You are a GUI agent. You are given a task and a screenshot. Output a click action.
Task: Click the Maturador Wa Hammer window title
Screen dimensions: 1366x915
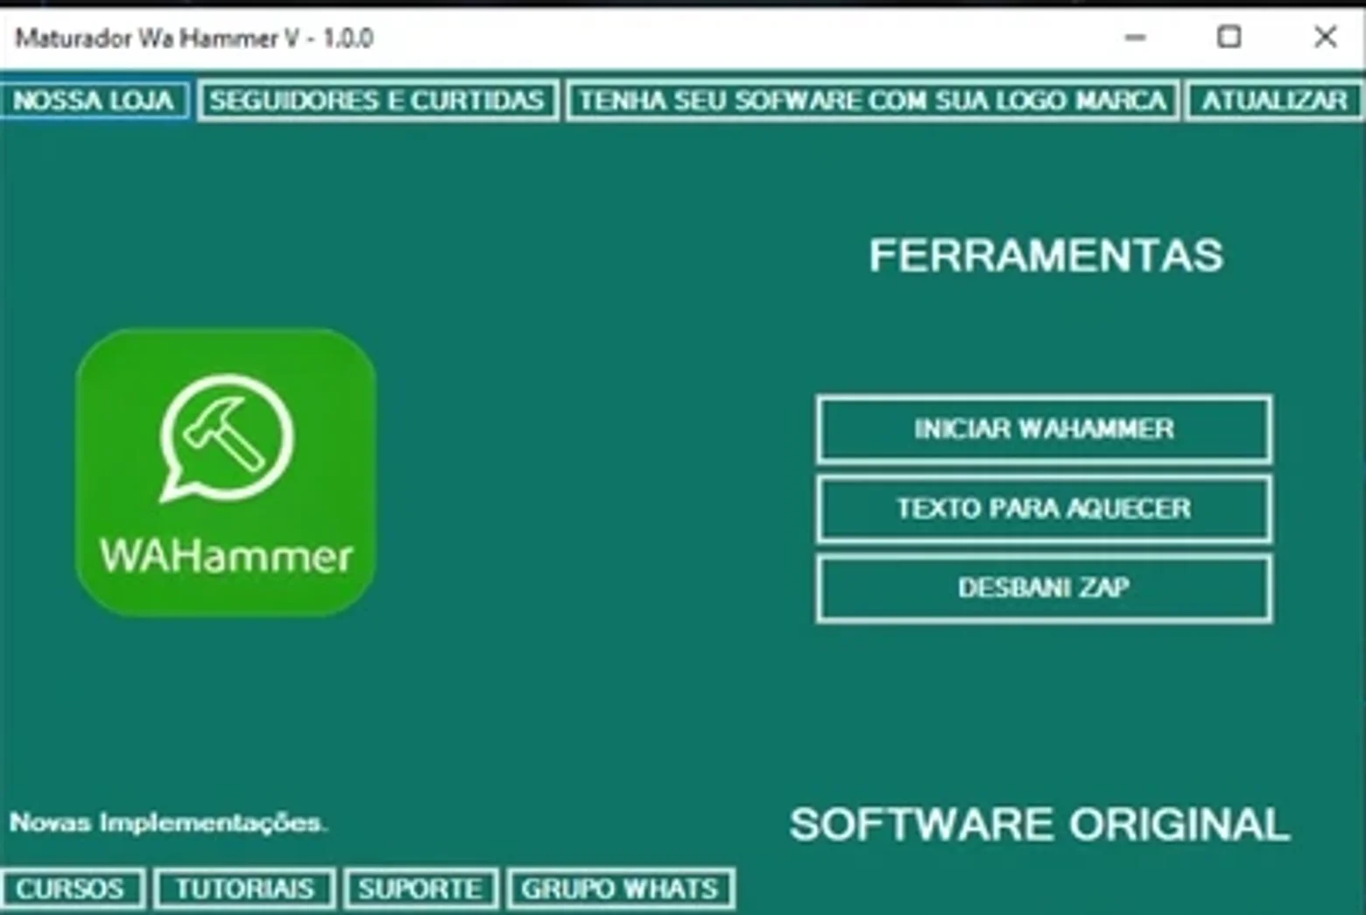click(194, 39)
